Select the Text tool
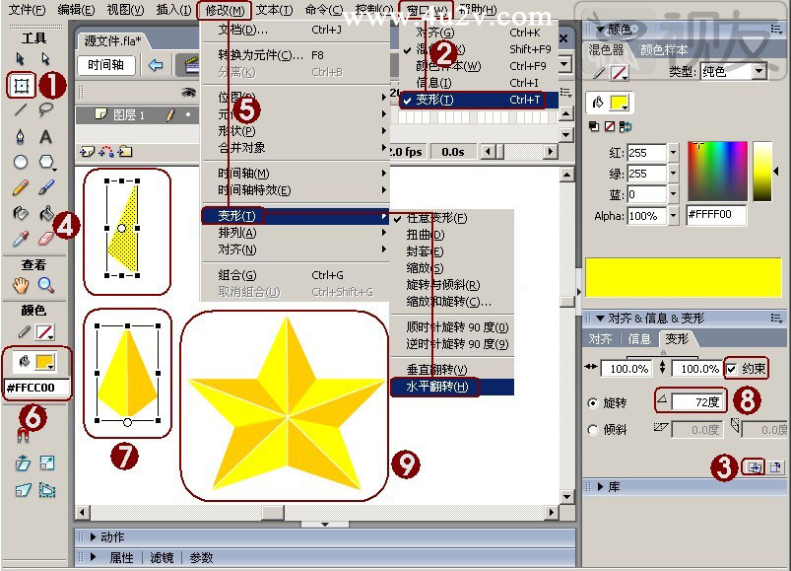The image size is (791, 571). (x=46, y=136)
